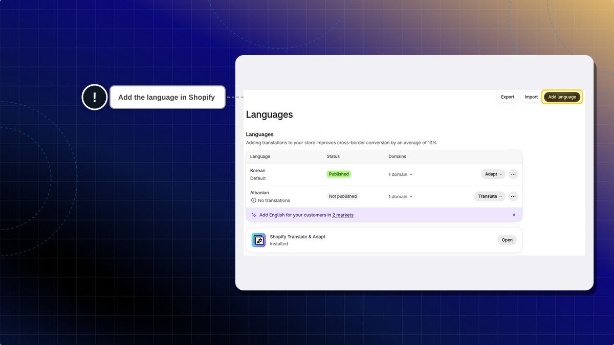Select the Albanian language row name
The image size is (614, 345).
[259, 193]
